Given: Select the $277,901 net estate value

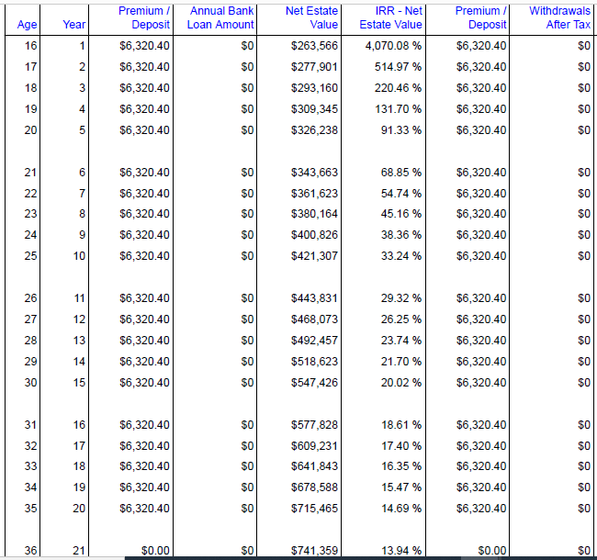Looking at the screenshot, I should point(314,67).
